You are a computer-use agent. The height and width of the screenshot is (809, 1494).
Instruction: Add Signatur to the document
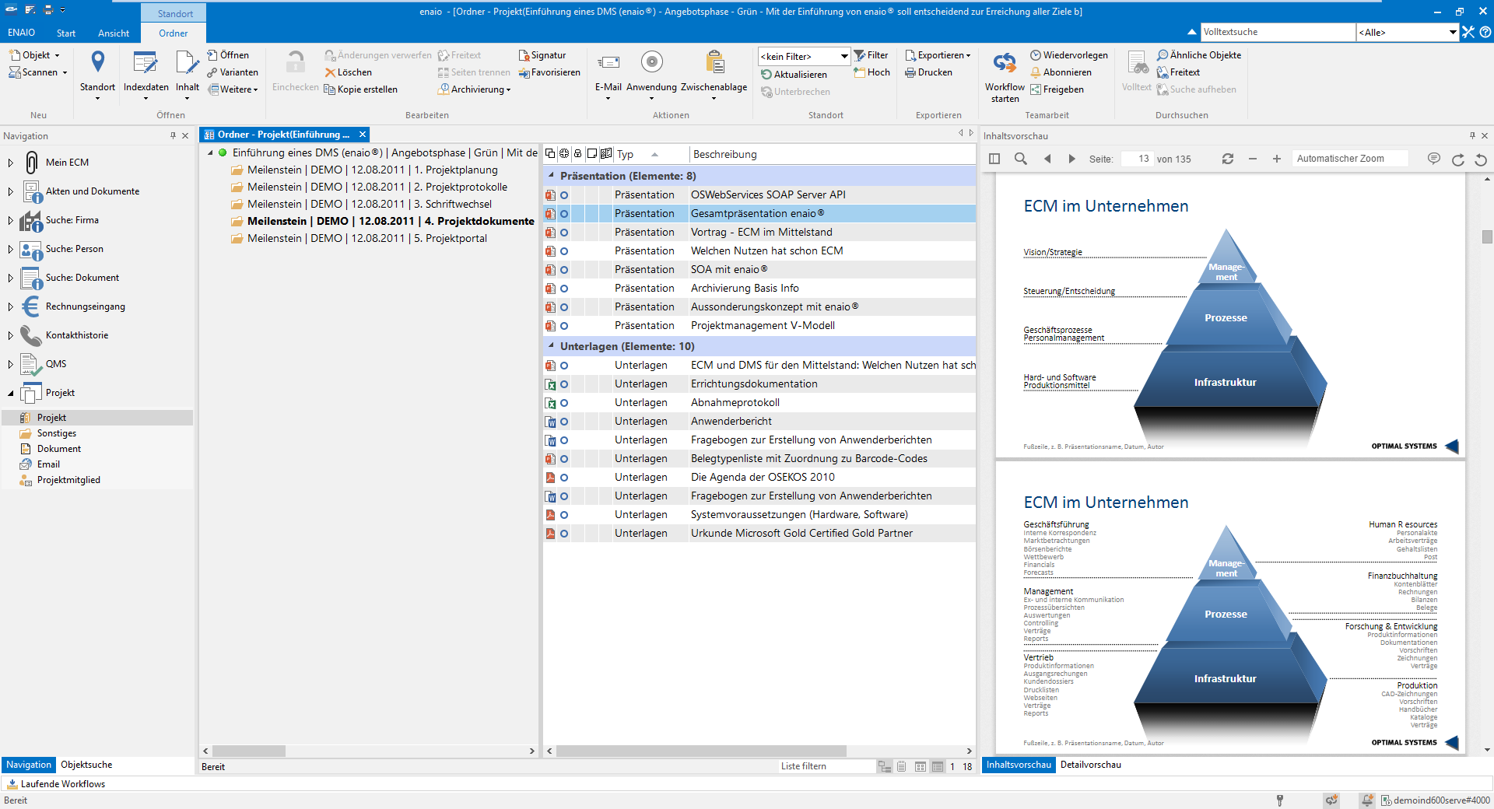(x=542, y=55)
